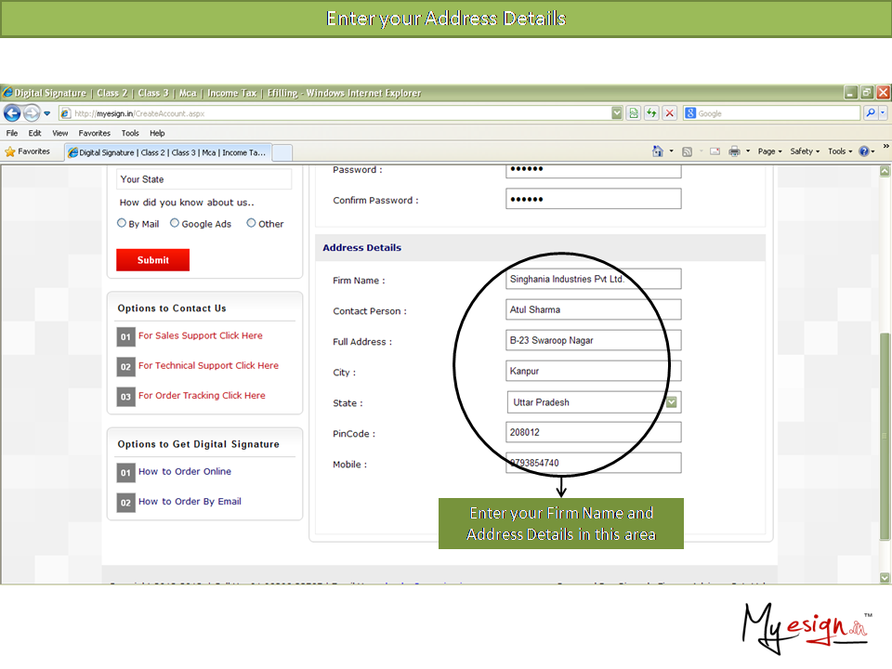The height and width of the screenshot is (669, 892).
Task: Open For Sales Support Click Here link
Action: click(x=200, y=335)
